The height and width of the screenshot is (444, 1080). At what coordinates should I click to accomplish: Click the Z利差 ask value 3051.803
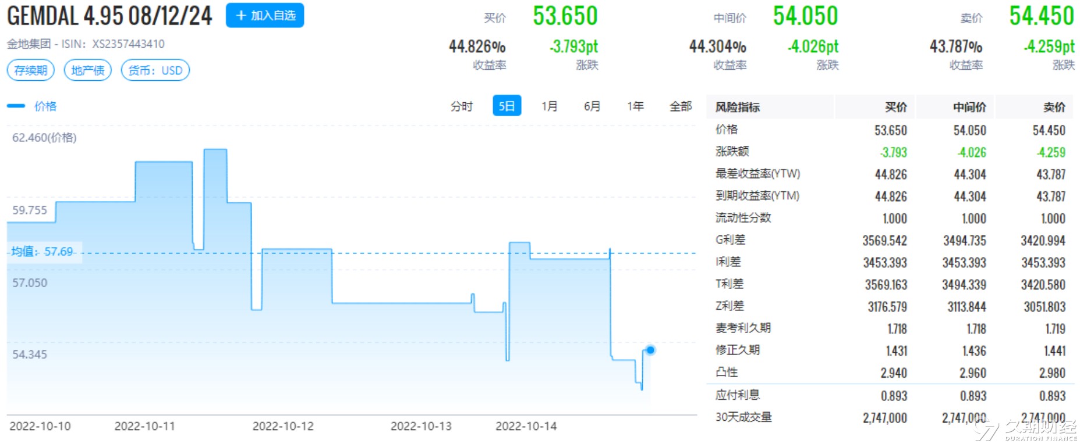point(1044,307)
